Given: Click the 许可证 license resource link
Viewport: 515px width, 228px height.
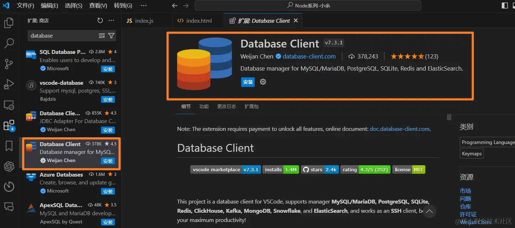Looking at the screenshot, I should pos(468,214).
